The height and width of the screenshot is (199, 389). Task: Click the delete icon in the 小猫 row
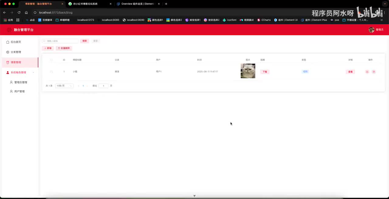pyautogui.click(x=374, y=72)
